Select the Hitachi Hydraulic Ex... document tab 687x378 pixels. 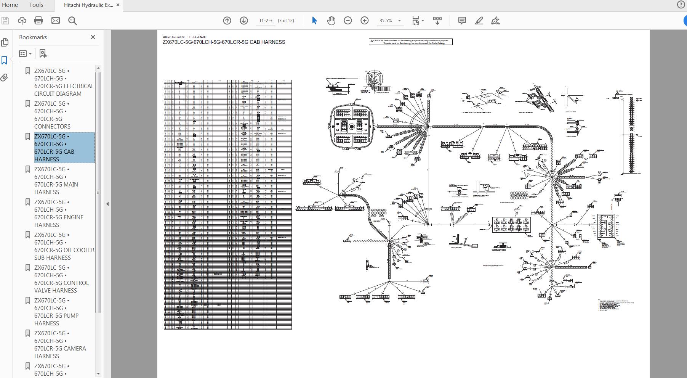click(x=88, y=5)
